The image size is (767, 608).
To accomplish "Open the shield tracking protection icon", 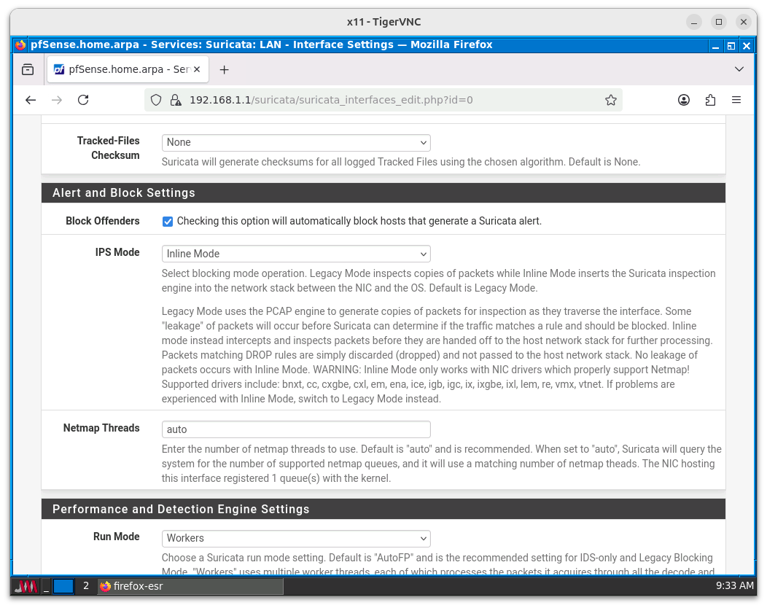I will pyautogui.click(x=155, y=101).
